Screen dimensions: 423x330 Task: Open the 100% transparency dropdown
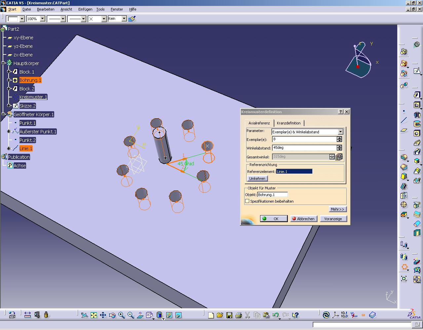pyautogui.click(x=42, y=19)
